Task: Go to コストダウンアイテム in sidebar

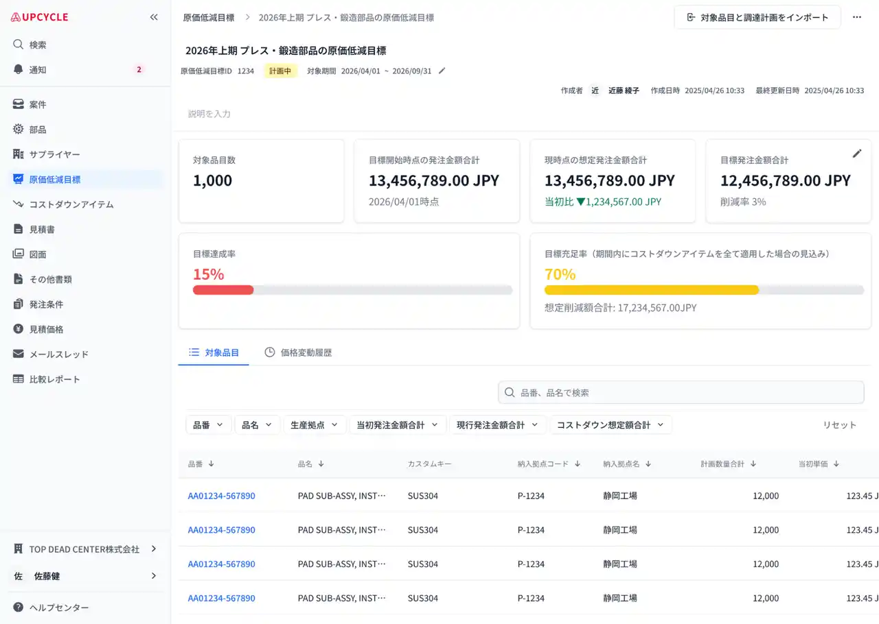Action: point(71,204)
